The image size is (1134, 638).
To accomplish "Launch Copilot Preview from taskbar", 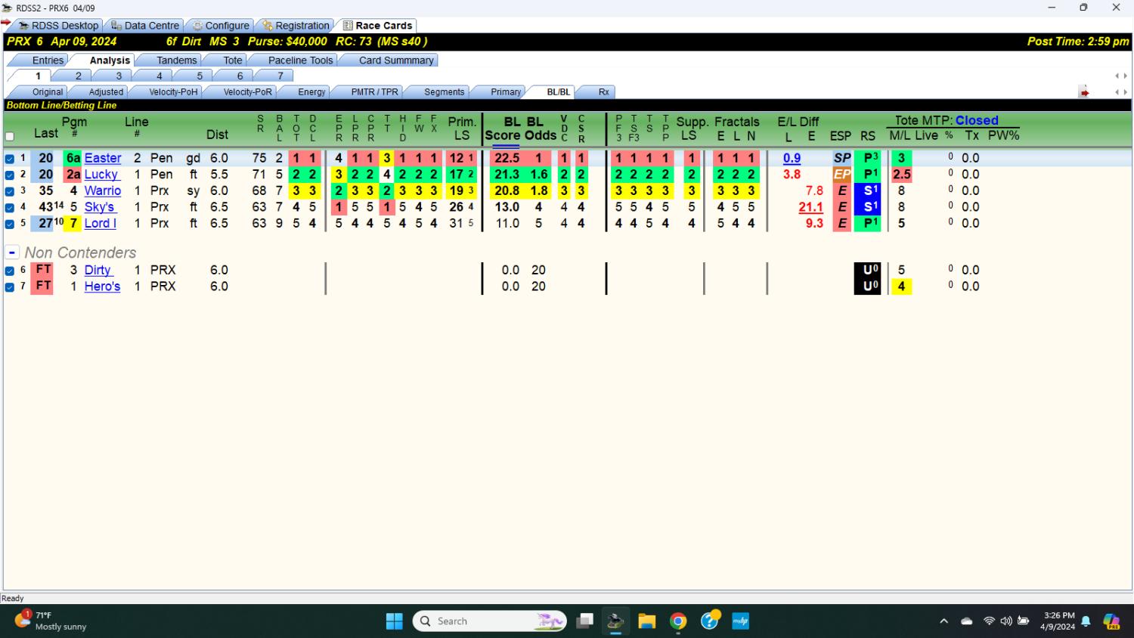I will tap(1111, 621).
